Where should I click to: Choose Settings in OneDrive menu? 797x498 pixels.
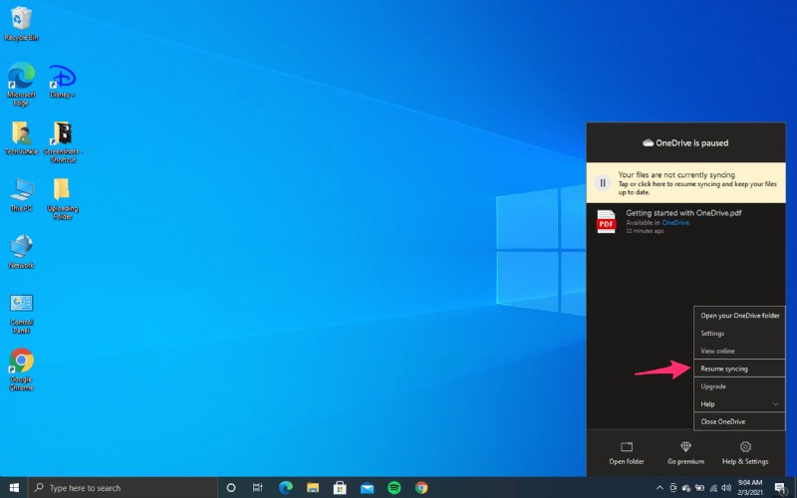[739, 334]
